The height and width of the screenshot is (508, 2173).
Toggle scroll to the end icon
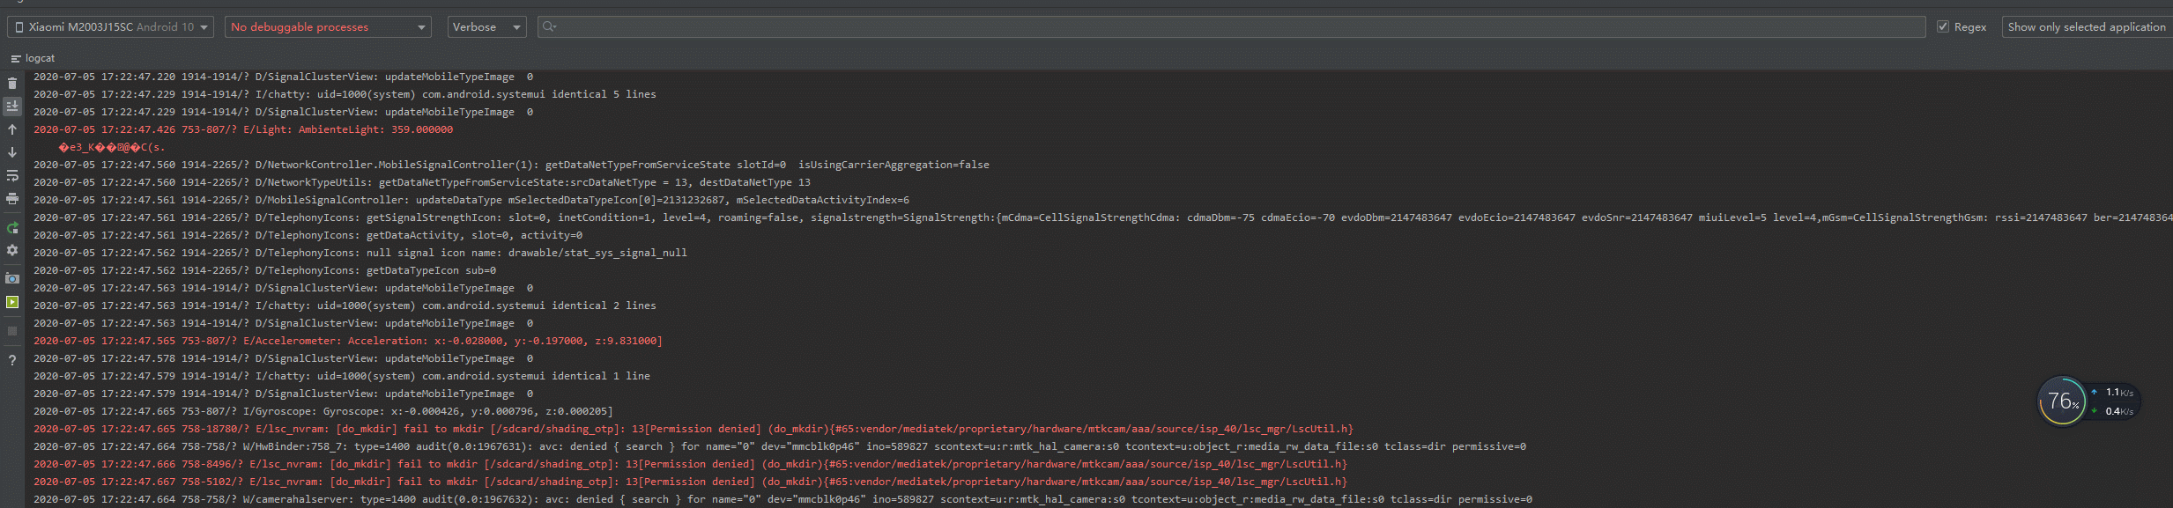[12, 106]
